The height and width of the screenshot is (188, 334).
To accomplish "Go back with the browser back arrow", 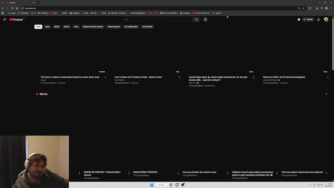I will 3,8.
